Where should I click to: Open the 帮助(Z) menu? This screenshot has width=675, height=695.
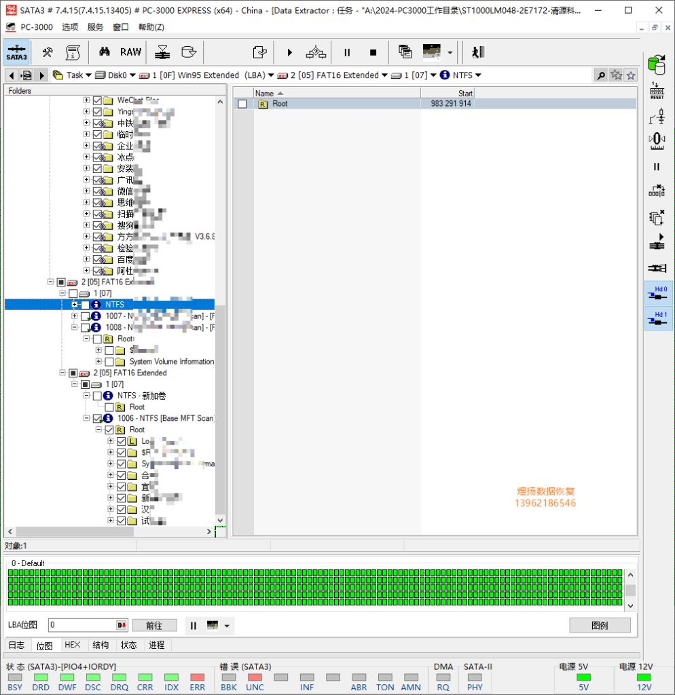pyautogui.click(x=151, y=27)
